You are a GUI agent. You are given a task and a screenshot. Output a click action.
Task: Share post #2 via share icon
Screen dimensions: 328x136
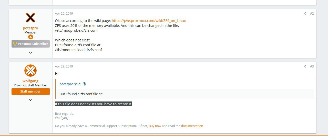pos(305,14)
